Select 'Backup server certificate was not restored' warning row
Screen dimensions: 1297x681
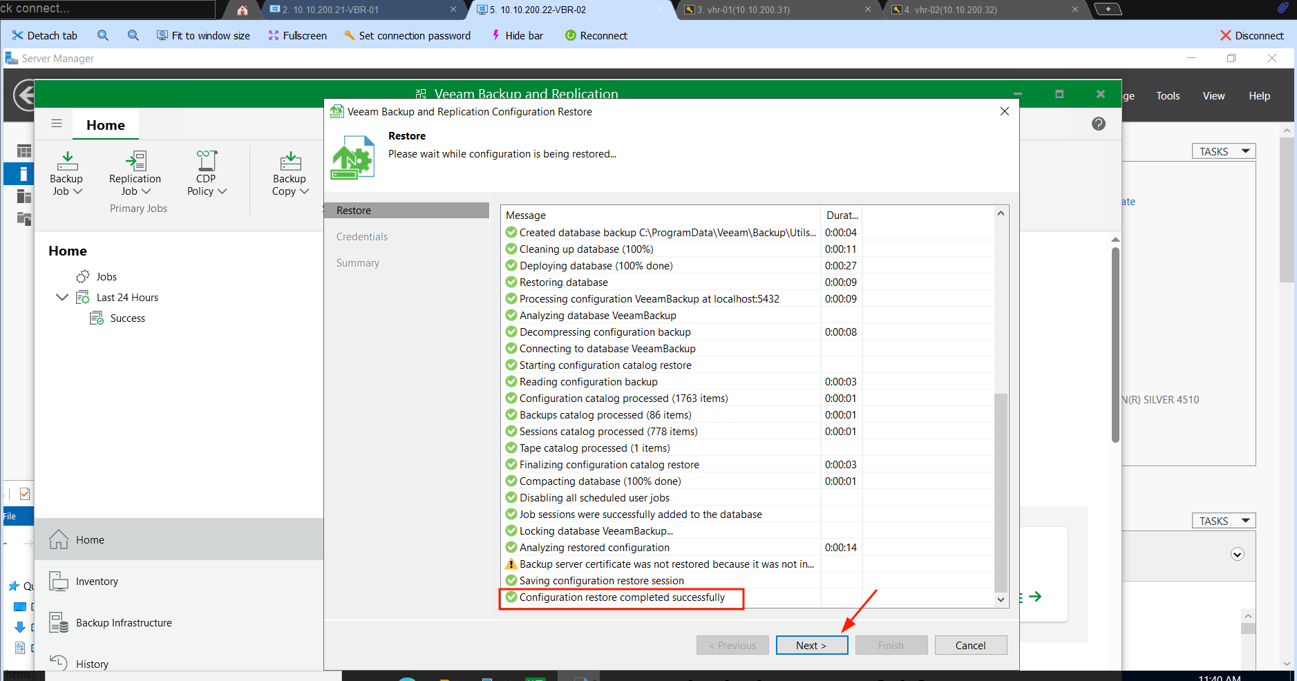click(748, 564)
